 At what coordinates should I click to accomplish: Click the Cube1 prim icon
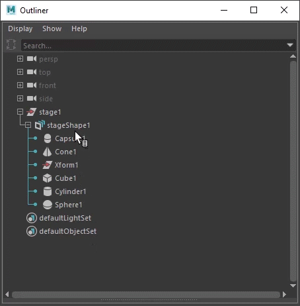[47, 178]
